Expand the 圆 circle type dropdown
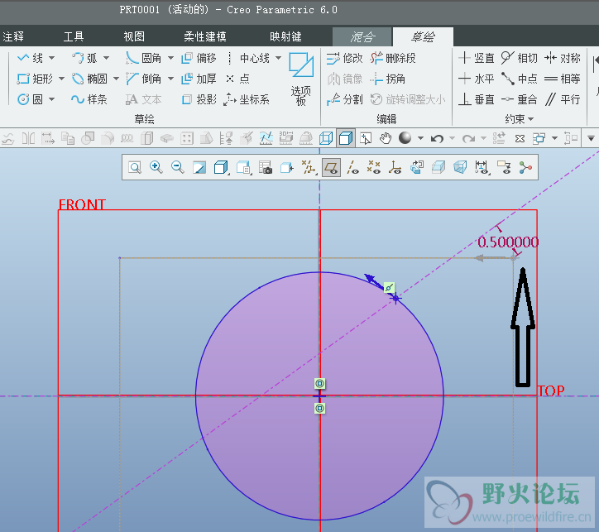The height and width of the screenshot is (532, 599). 51,99
